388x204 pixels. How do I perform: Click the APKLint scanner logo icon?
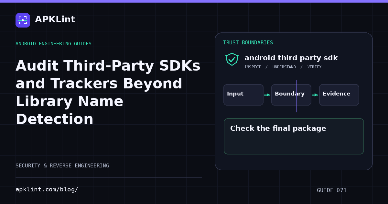coord(23,20)
